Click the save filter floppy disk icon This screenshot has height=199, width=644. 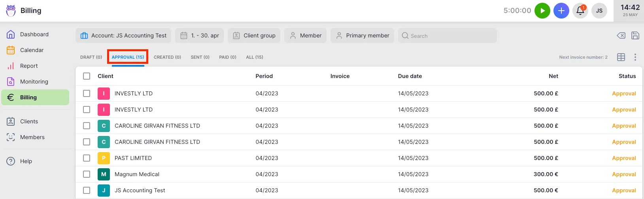(635, 35)
